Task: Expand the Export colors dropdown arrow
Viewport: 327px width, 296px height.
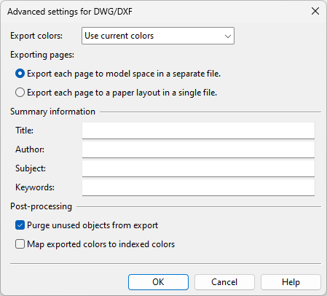Action: coord(228,36)
